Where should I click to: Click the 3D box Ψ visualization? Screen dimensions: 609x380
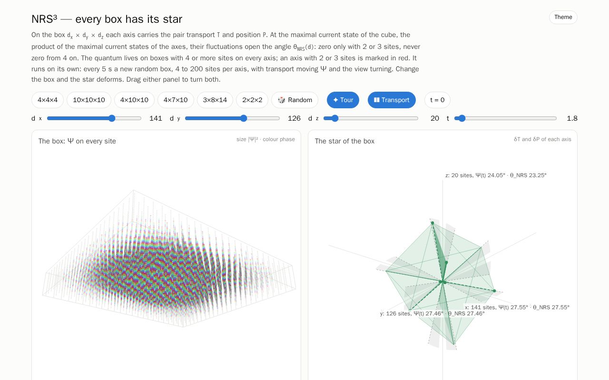point(169,259)
